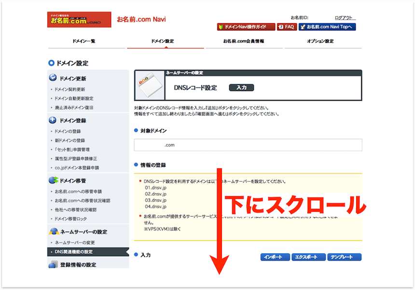The height and width of the screenshot is (290, 415).
Task: Open ドメイン契約更新 in sidebar
Action: point(69,89)
